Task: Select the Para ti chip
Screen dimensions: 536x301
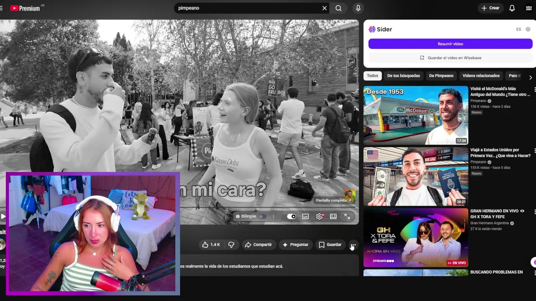Action: 515,76
